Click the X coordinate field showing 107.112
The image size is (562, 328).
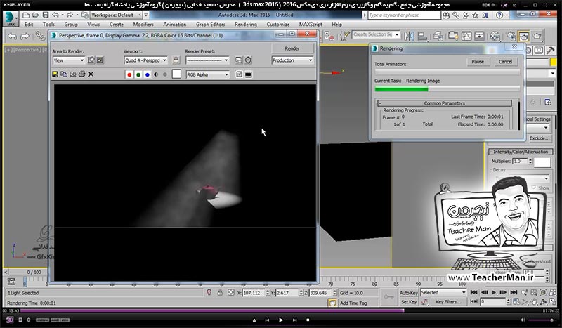coord(254,293)
